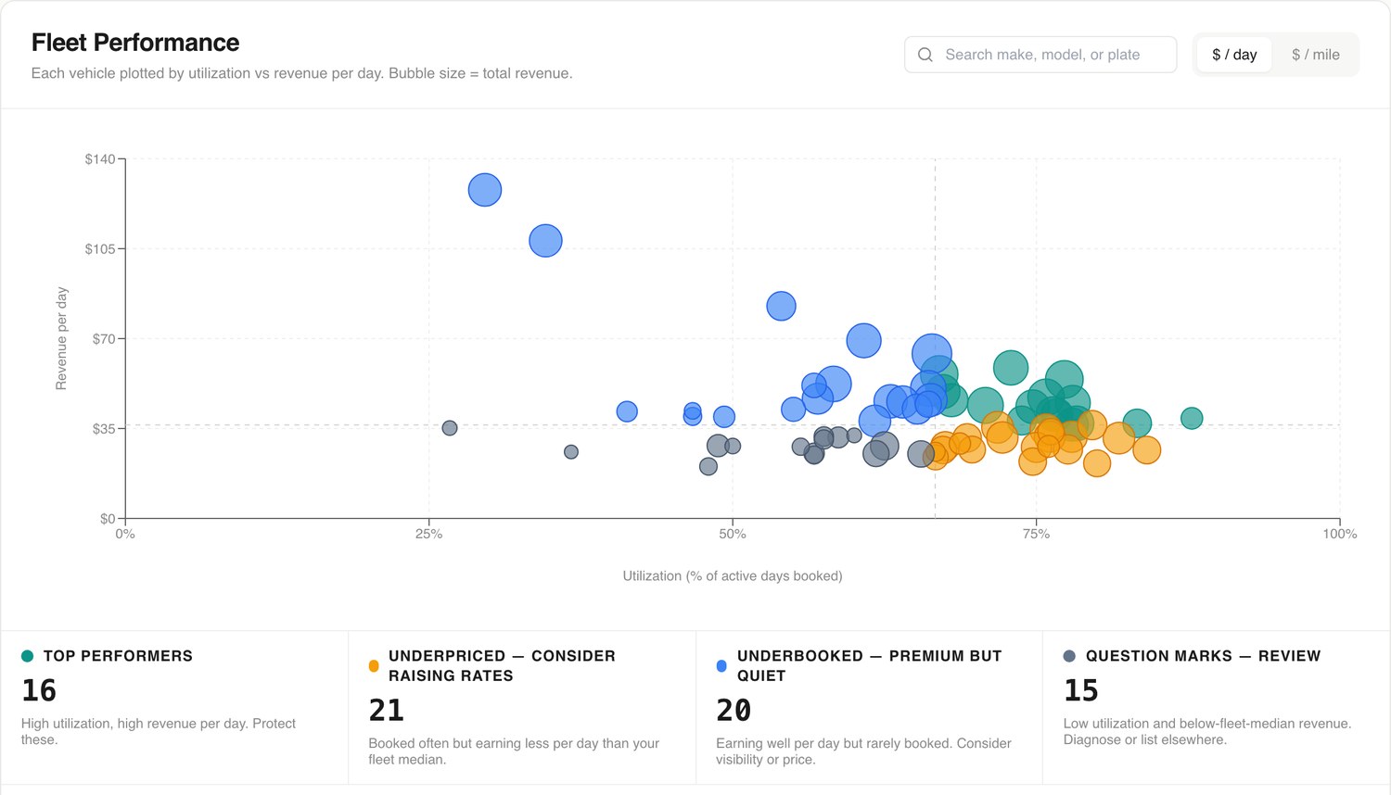Click the Underpriced count 21

pyautogui.click(x=387, y=710)
